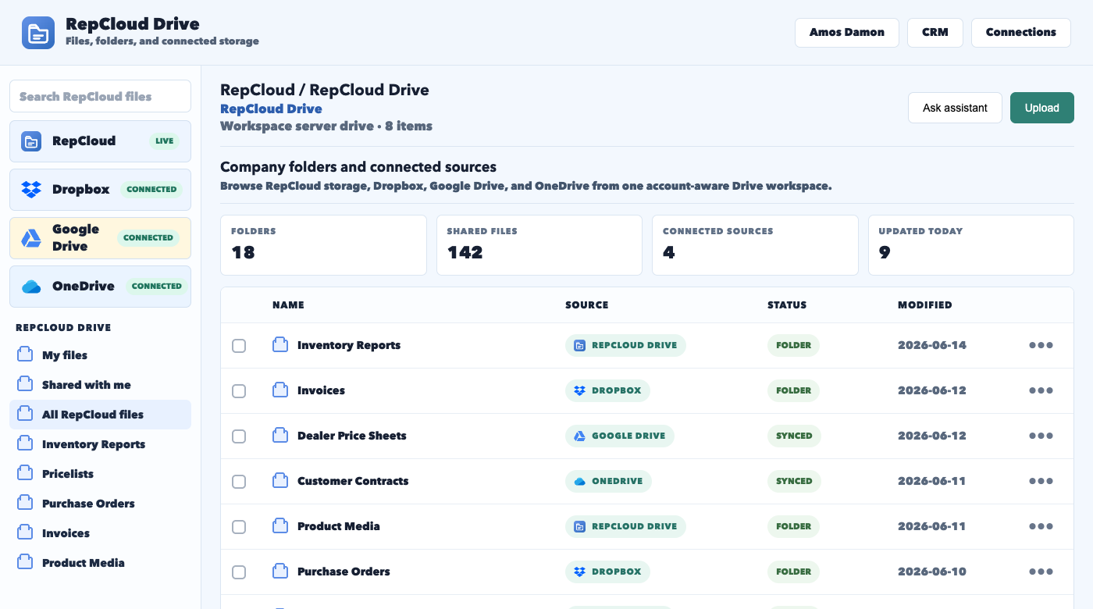Select the RepCloud source icon in sidebar
The height and width of the screenshot is (609, 1093).
tap(31, 141)
